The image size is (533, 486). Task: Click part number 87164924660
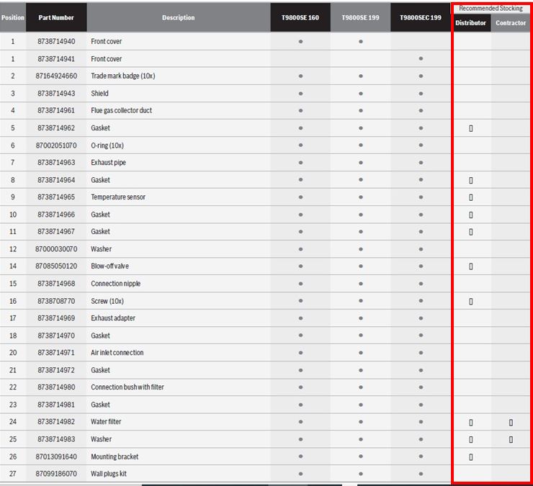coord(56,76)
